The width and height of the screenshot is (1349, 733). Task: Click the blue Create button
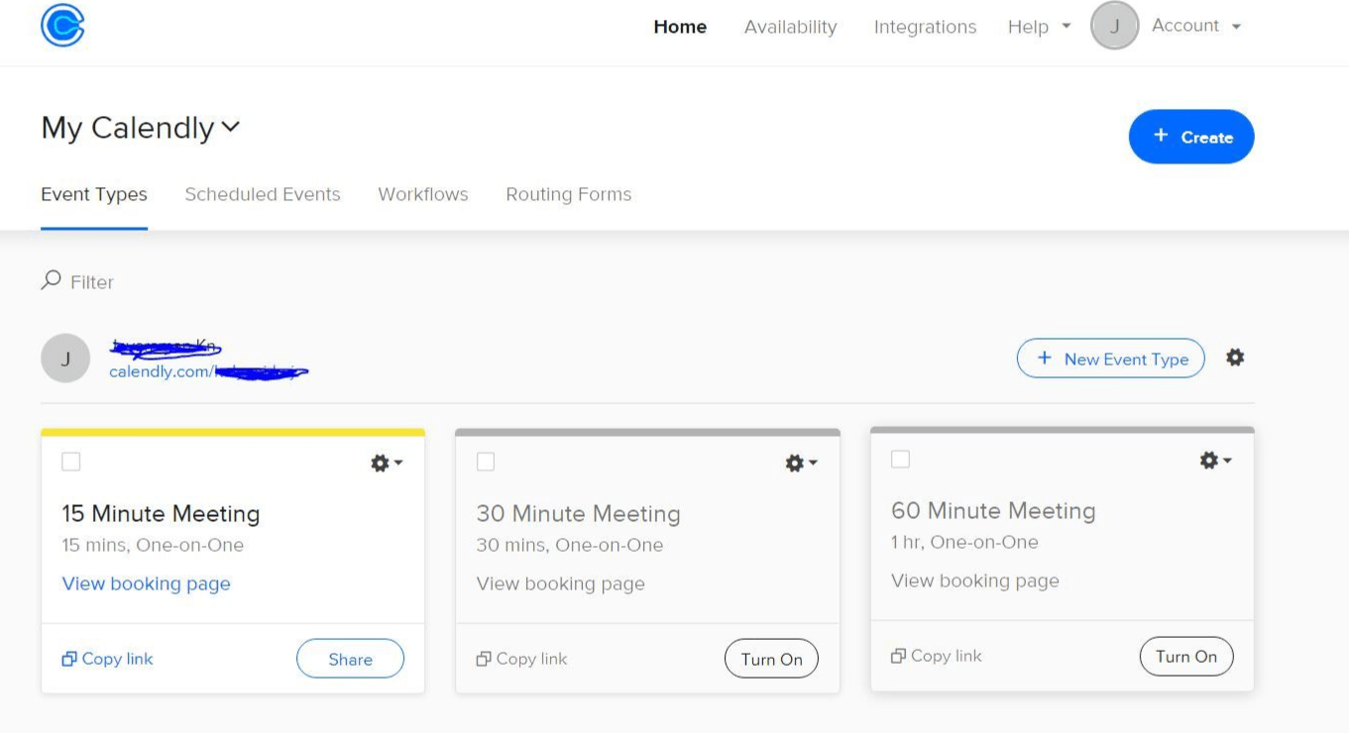click(1191, 137)
